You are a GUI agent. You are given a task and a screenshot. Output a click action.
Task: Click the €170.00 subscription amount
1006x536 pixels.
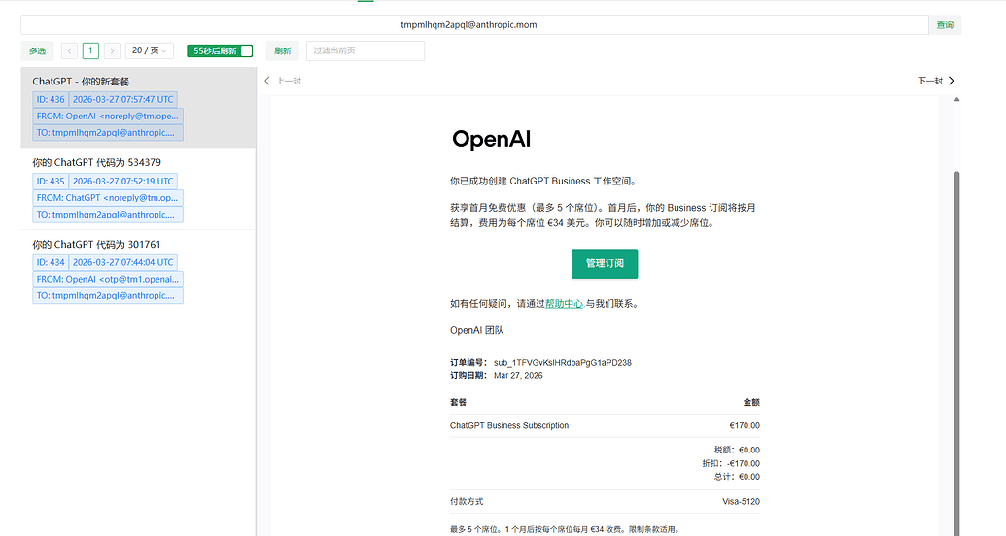745,425
